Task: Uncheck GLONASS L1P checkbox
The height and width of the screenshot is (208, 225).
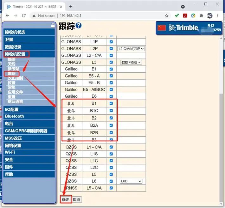Action: coord(111,42)
